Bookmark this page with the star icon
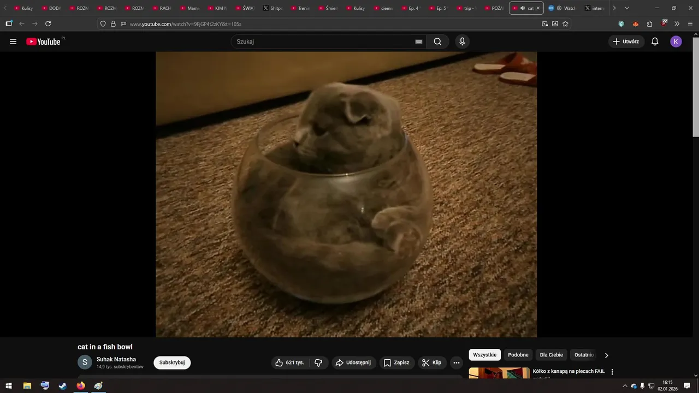 tap(565, 24)
